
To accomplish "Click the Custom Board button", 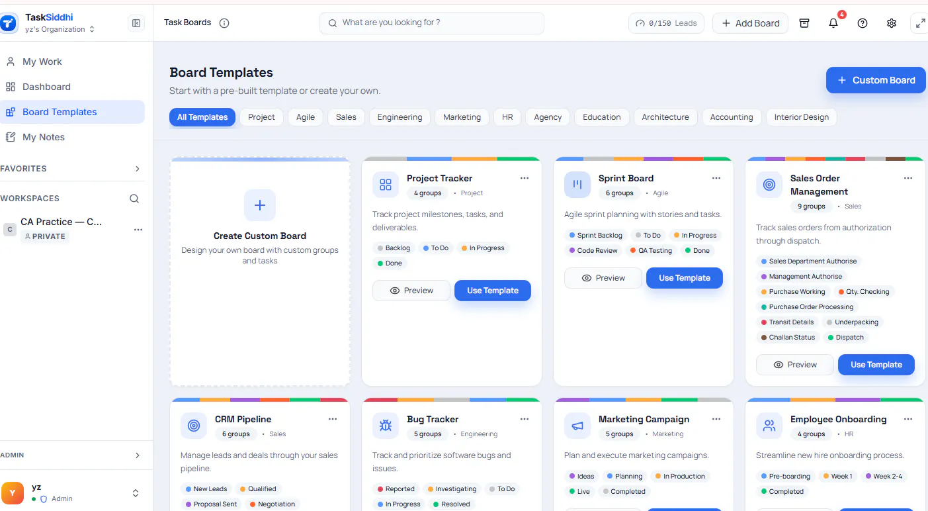I will pos(876,80).
